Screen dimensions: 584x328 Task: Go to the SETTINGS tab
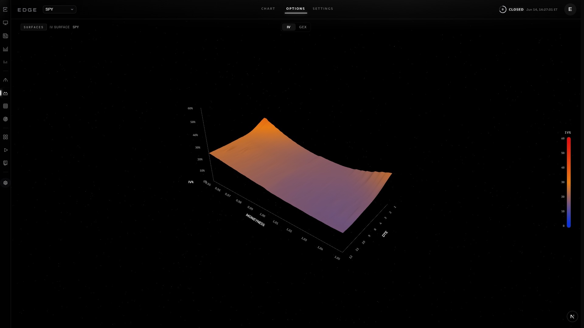tap(323, 9)
